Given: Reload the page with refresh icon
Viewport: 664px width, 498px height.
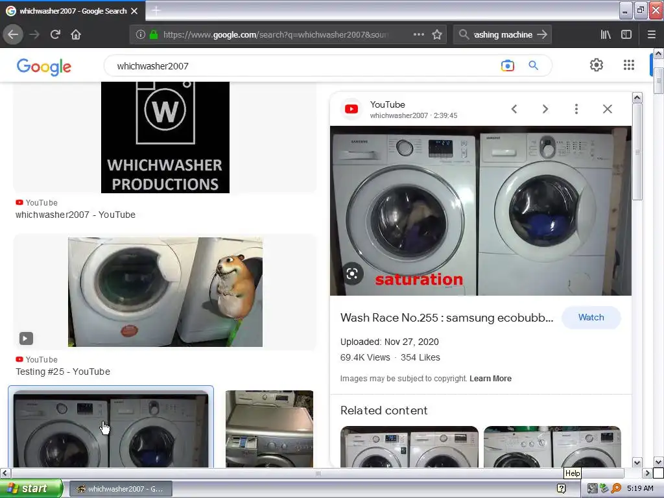Looking at the screenshot, I should pyautogui.click(x=55, y=34).
